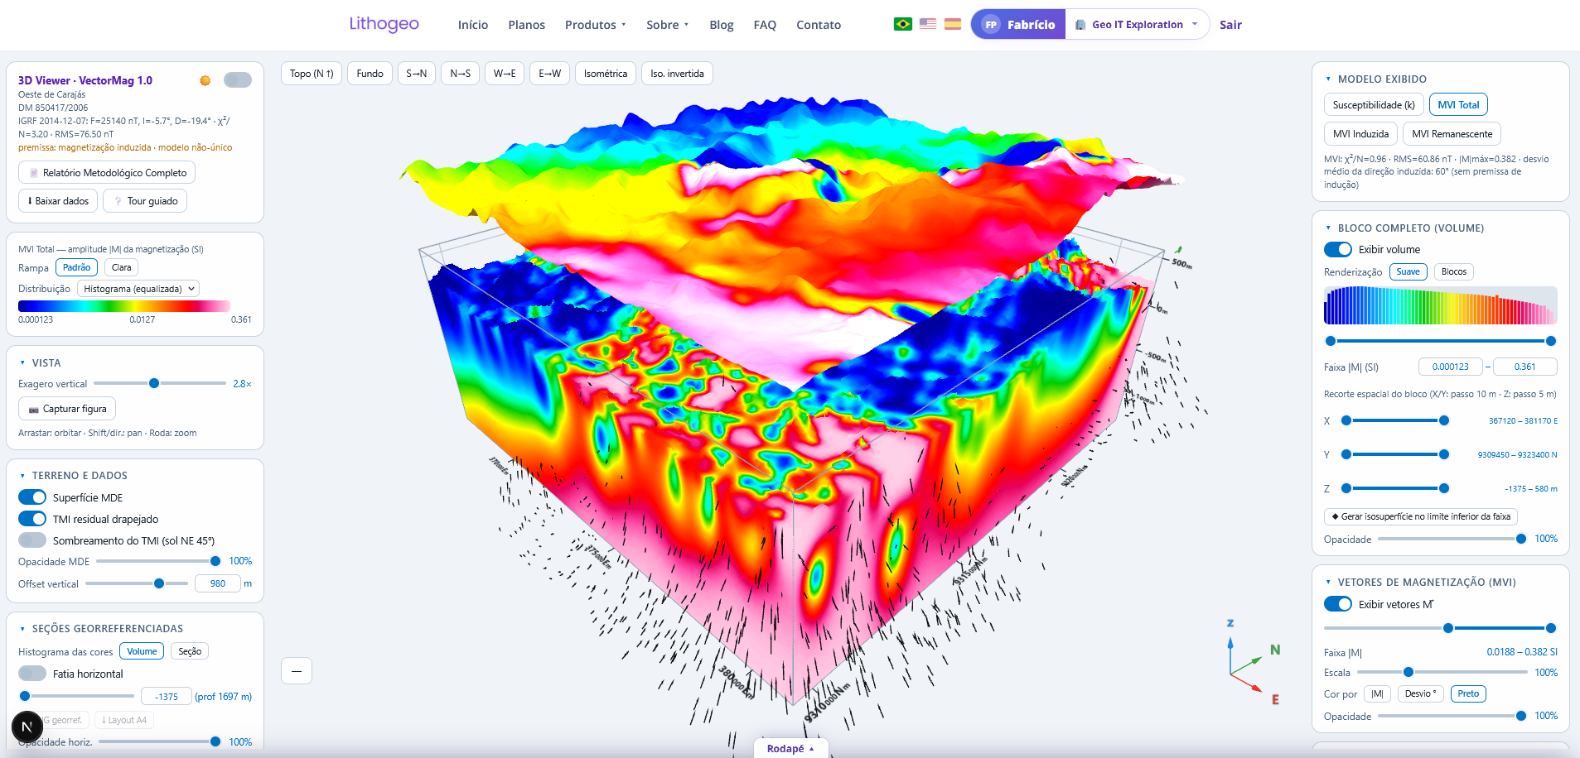Open the Distribuição histogram dropdown
This screenshot has height=758, width=1580.
[x=138, y=289]
